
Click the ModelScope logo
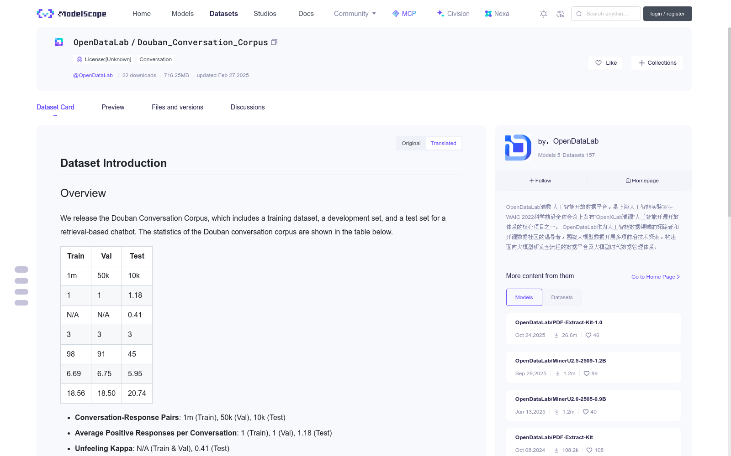(71, 14)
